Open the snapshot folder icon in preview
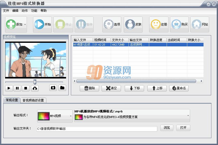218x145 pixels. point(62,88)
